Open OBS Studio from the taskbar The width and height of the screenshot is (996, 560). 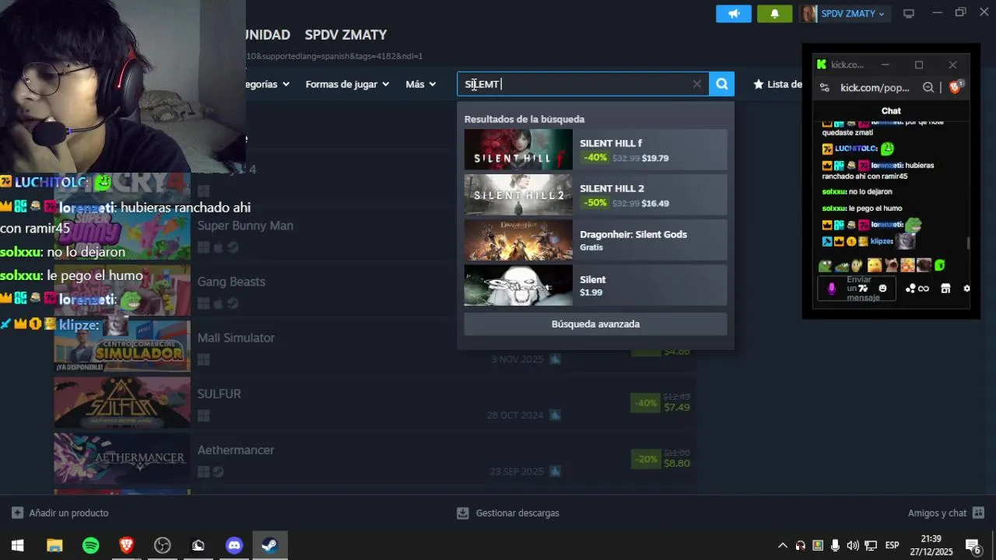162,546
